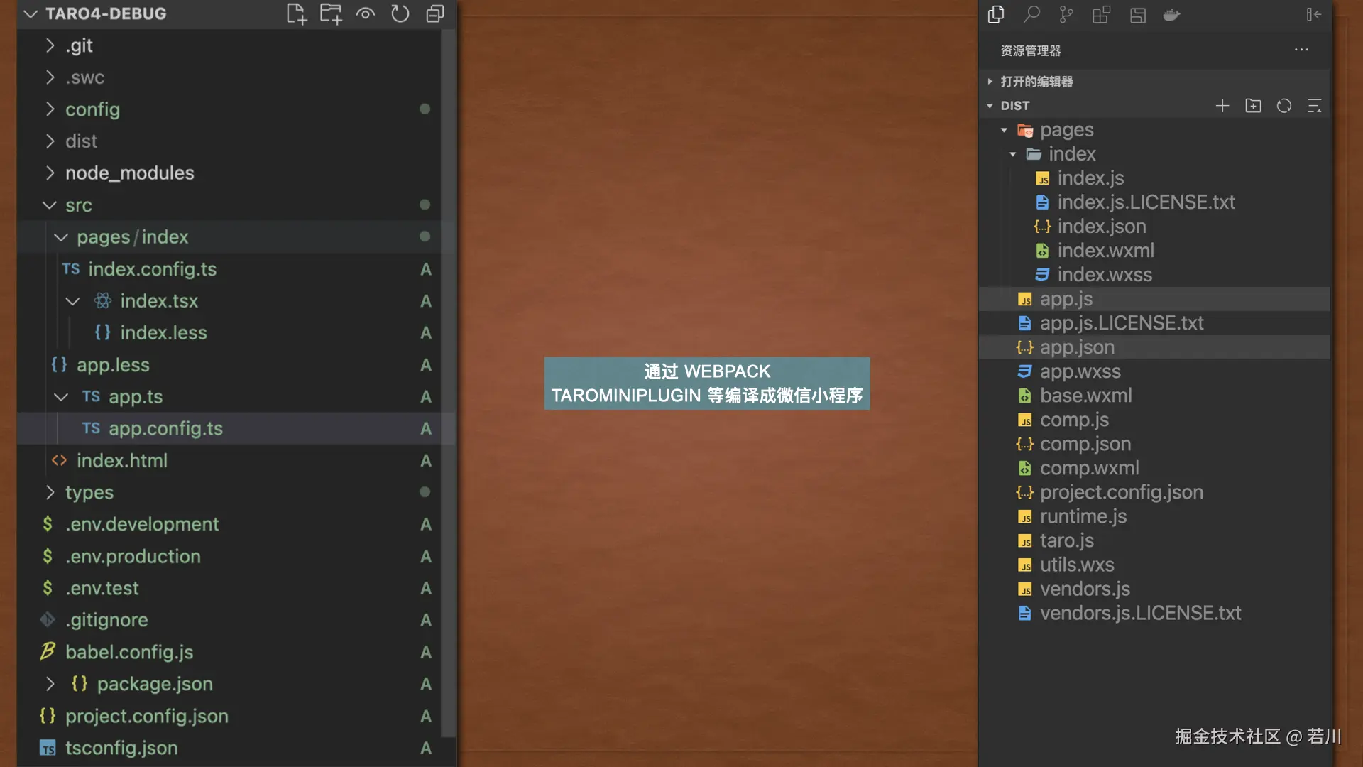Viewport: 1363px width, 767px height.
Task: Refresh the DIST explorer
Action: (x=1285, y=105)
